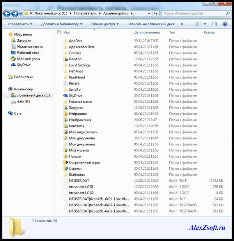Tick the select-all checkbox beside Имя header
The width and height of the screenshot is (234, 241).
(58, 32)
